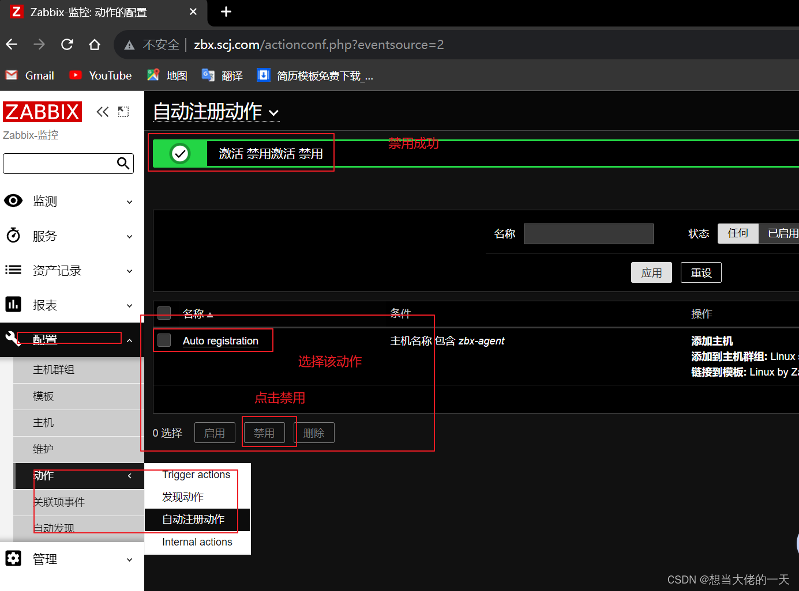Viewport: 799px width, 591px height.
Task: Click the browser forward arrow
Action: tap(39, 44)
